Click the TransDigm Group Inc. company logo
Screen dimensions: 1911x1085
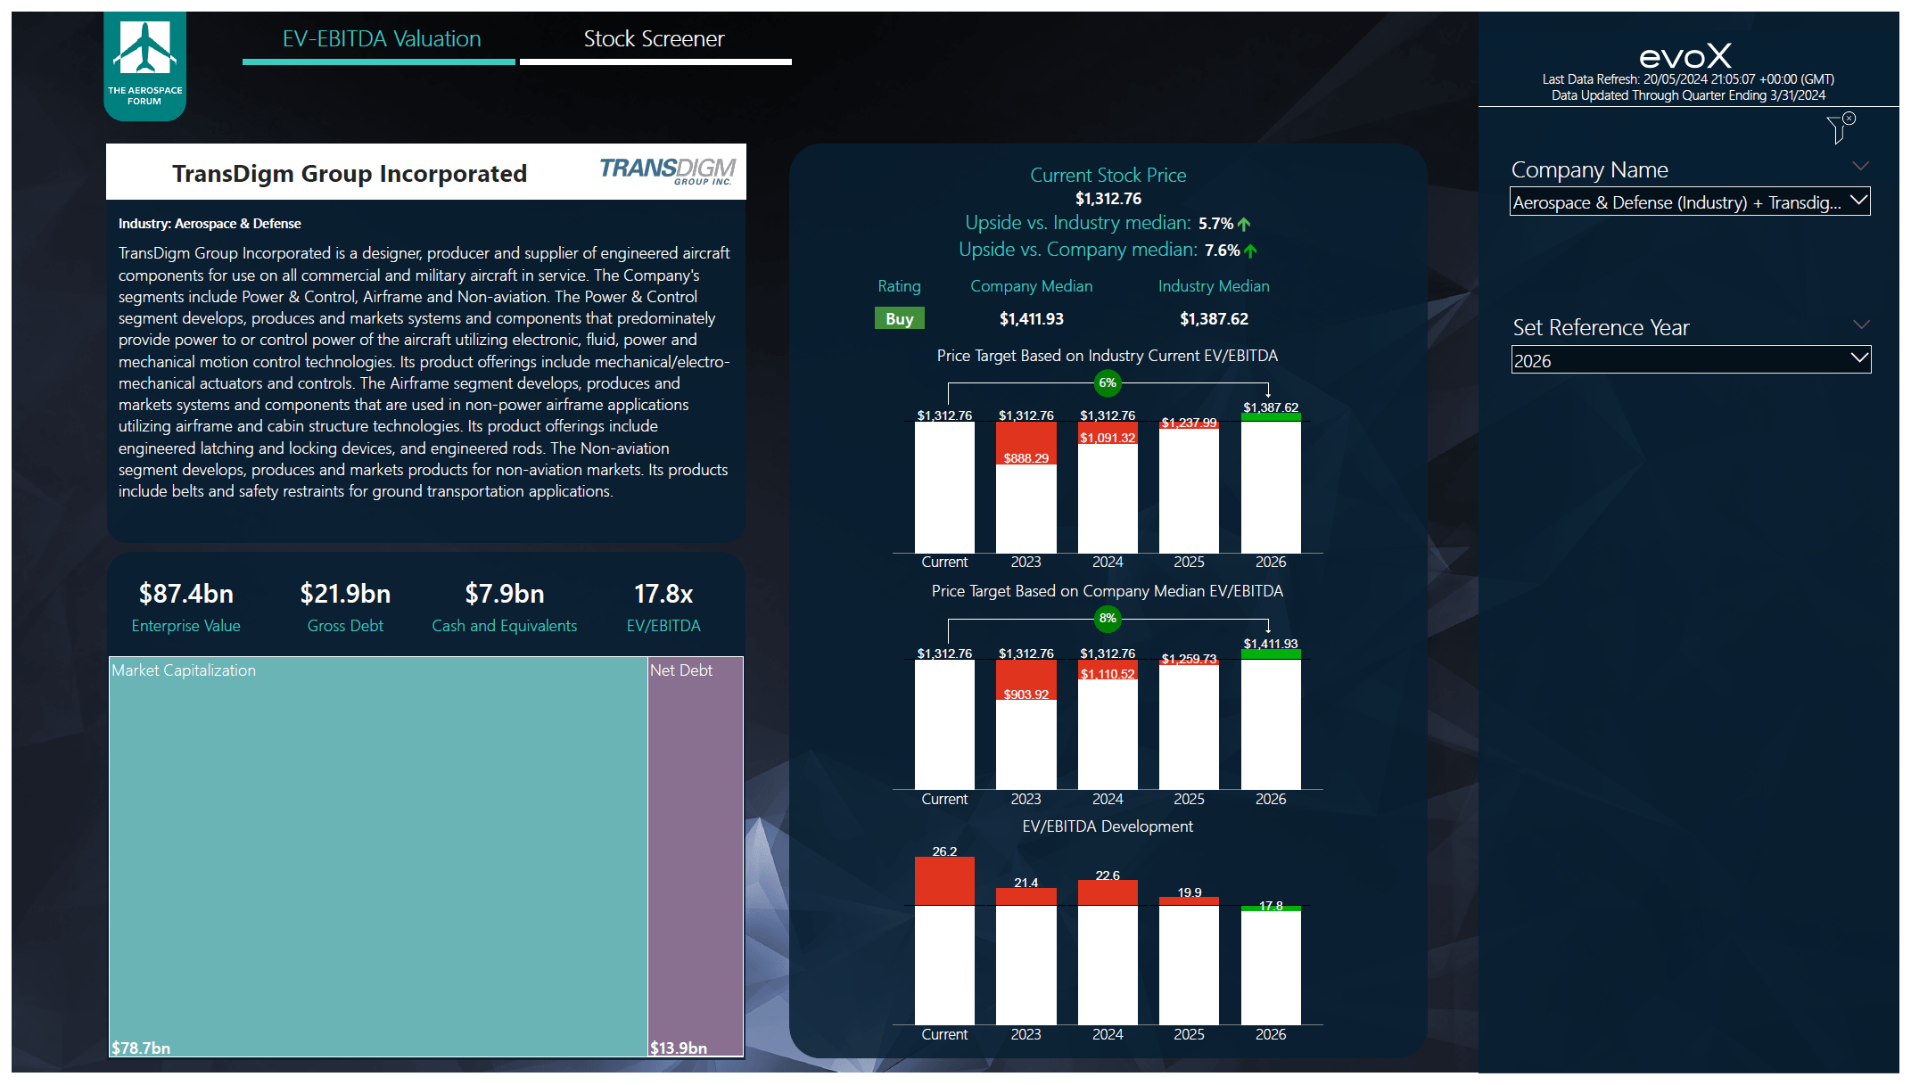click(x=667, y=171)
